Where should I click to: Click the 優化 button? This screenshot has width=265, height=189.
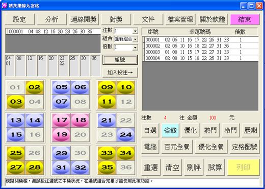[x=190, y=130]
